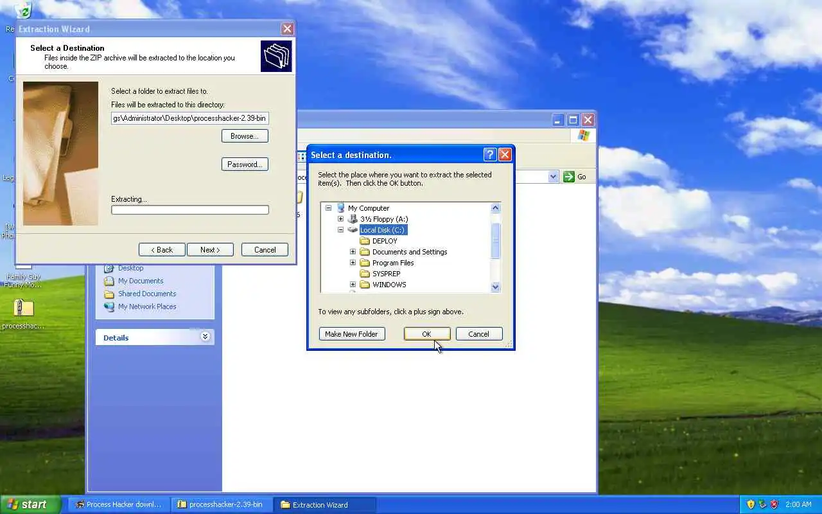The width and height of the screenshot is (822, 514).
Task: Click the Browse... button
Action: [x=245, y=136]
